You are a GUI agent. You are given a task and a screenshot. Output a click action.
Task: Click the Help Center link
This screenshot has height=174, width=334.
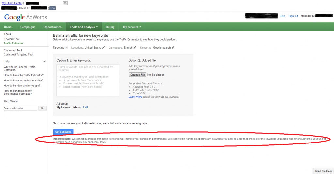(11, 101)
